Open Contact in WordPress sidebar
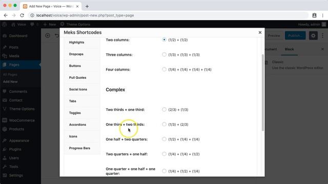Viewport: 328px width, 184px height. click(20, 100)
